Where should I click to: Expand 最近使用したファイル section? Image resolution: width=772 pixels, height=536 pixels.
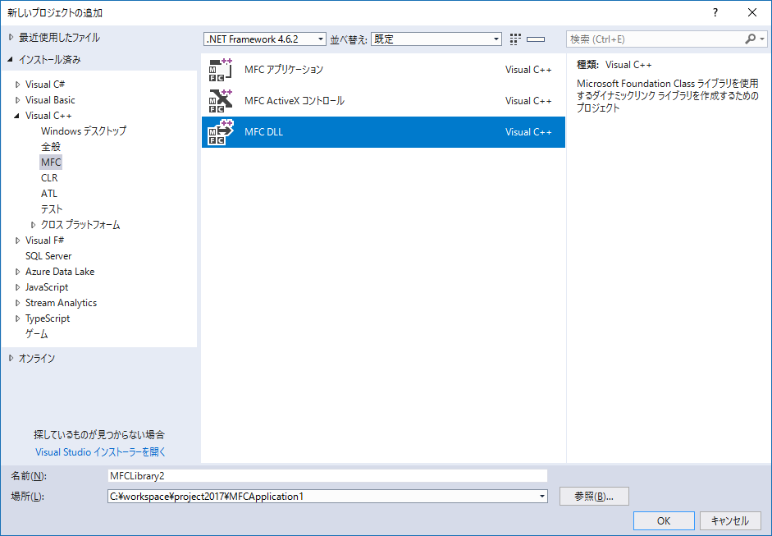(11, 38)
